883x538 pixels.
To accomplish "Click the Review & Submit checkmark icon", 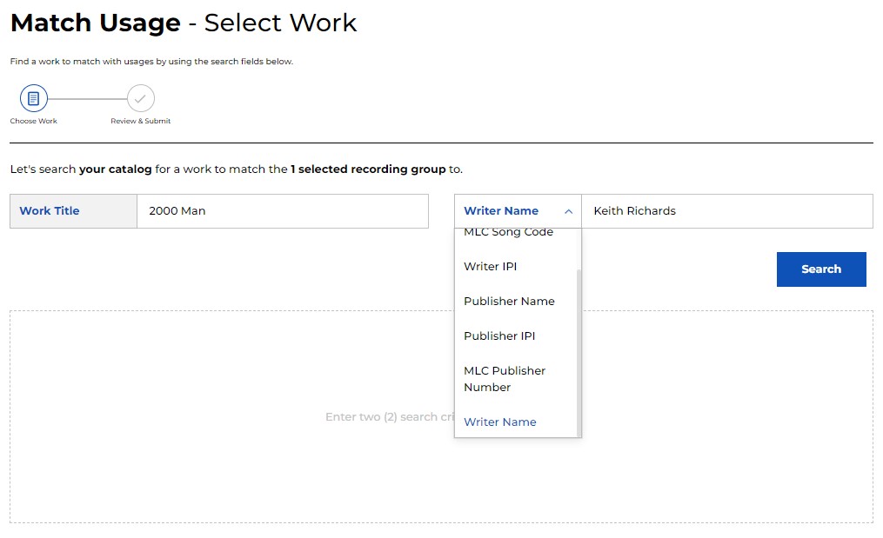I will 140,98.
